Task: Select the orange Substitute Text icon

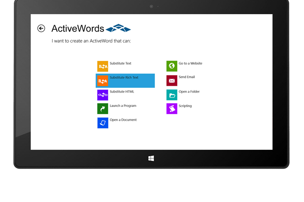Action: click(103, 66)
